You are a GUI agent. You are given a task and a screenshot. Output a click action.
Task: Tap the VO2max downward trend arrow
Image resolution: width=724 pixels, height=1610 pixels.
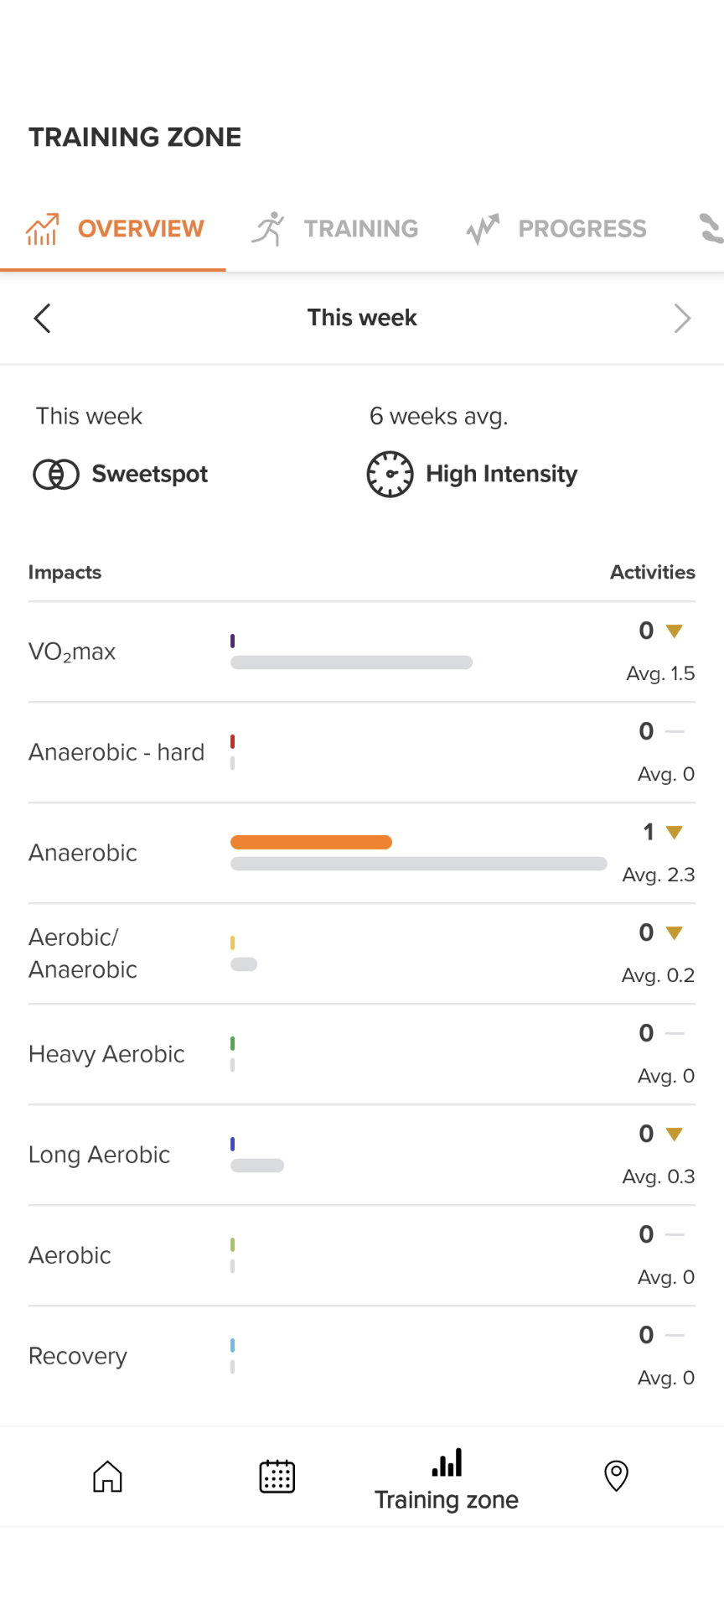pos(674,631)
